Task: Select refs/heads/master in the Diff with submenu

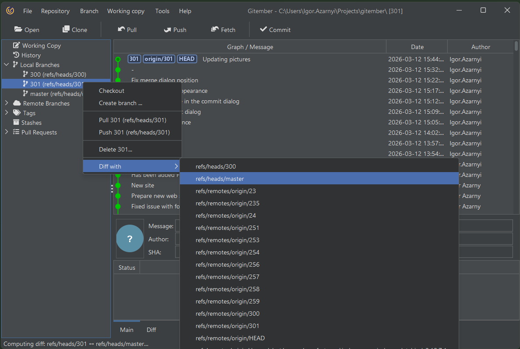Action: pyautogui.click(x=220, y=179)
